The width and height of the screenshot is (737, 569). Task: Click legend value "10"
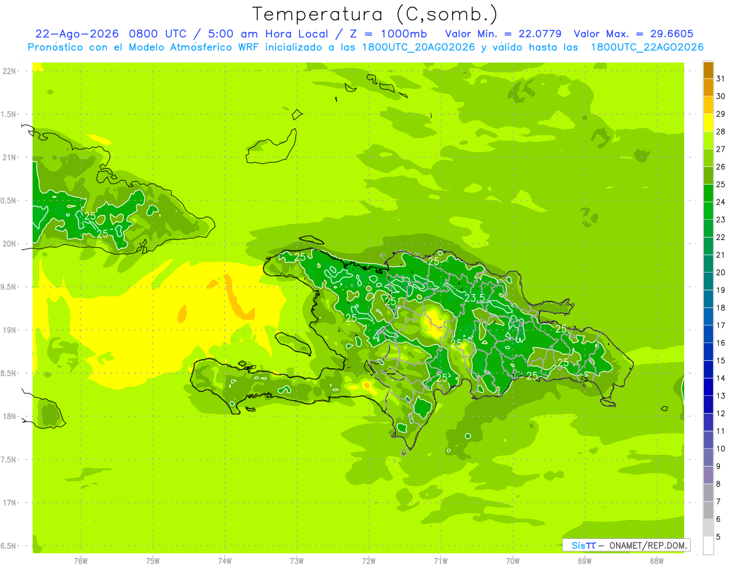[720, 449]
